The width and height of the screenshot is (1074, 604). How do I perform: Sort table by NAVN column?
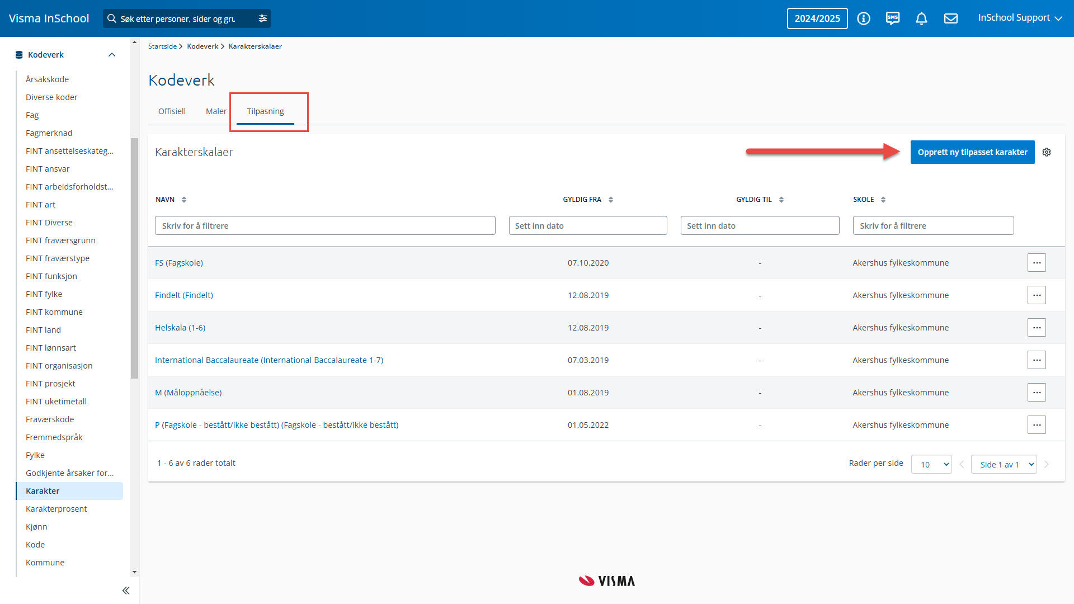pyautogui.click(x=184, y=200)
